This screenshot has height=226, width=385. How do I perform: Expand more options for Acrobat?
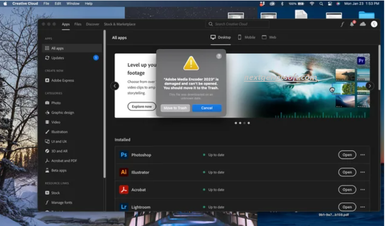point(363,189)
